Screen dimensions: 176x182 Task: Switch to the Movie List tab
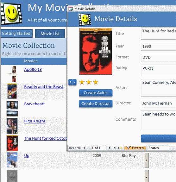point(50,34)
